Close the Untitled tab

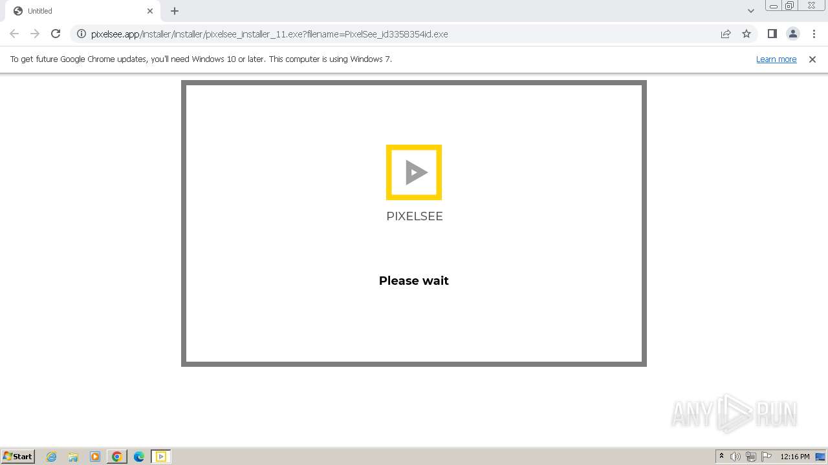[x=150, y=11]
